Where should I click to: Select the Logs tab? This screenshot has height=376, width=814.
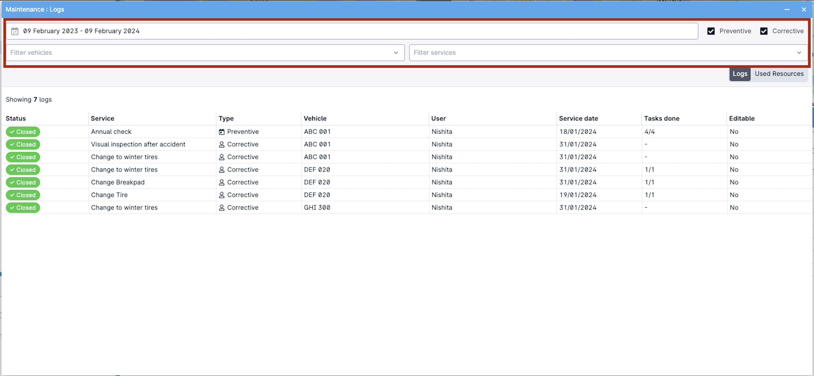740,74
